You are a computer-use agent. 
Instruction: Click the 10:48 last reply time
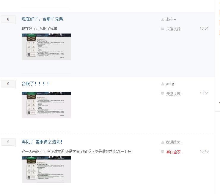(204, 151)
